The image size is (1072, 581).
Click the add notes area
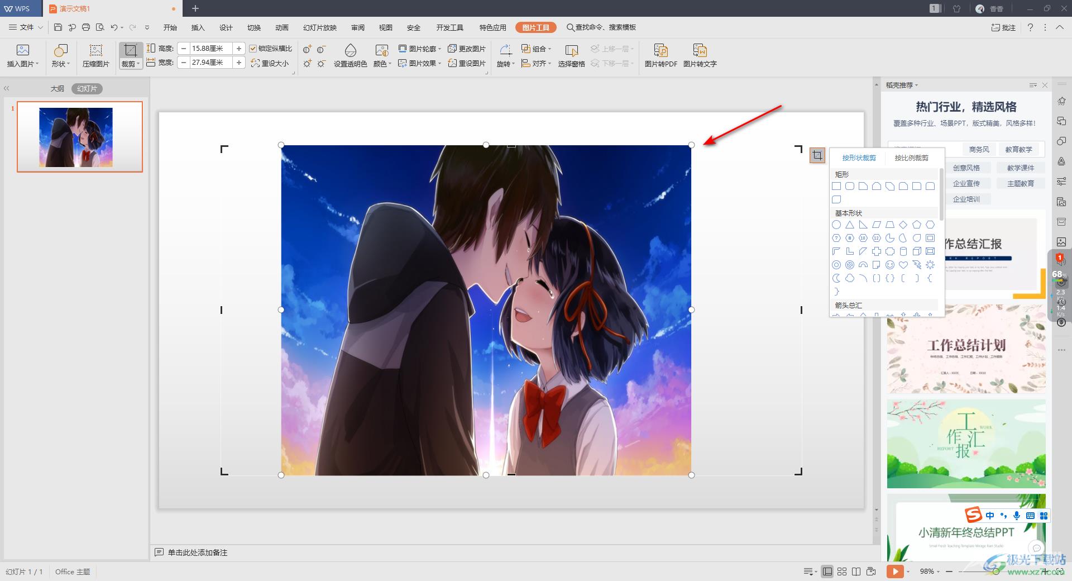[198, 553]
